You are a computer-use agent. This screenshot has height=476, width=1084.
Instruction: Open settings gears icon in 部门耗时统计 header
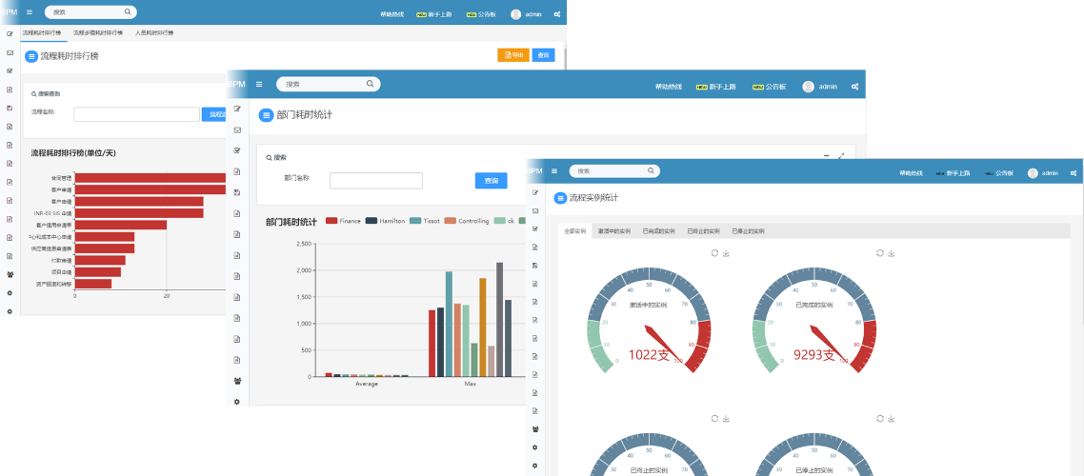(855, 87)
